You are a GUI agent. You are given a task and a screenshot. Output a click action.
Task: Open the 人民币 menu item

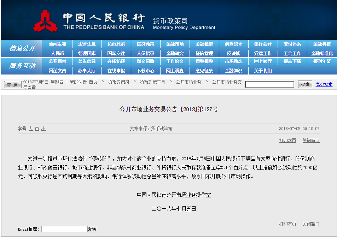click(57, 53)
